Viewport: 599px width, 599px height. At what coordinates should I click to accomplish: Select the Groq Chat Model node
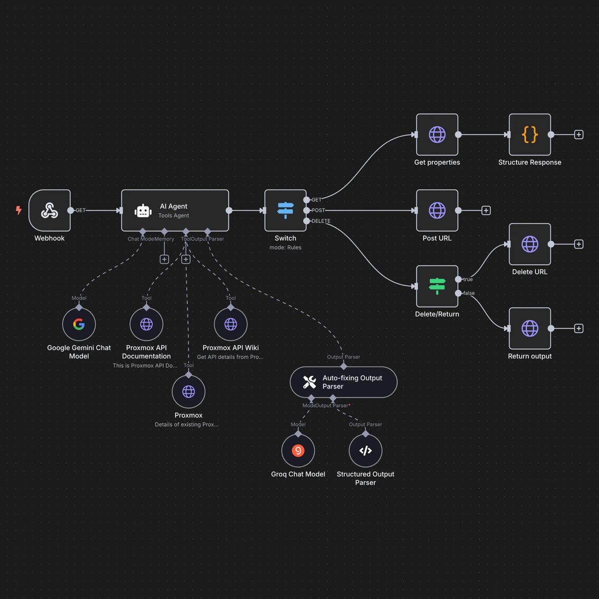(x=298, y=451)
